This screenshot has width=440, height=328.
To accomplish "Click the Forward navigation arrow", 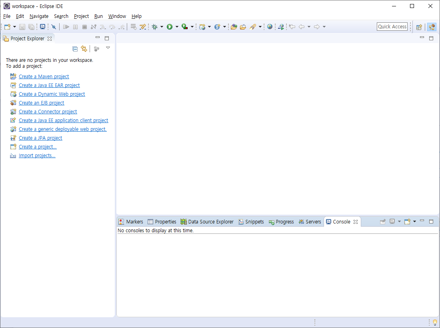I will [317, 27].
